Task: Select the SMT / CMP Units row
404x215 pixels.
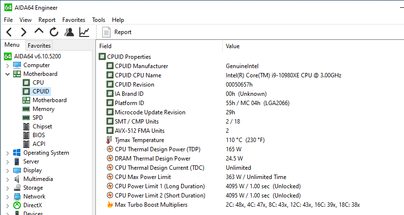Action: pos(137,122)
